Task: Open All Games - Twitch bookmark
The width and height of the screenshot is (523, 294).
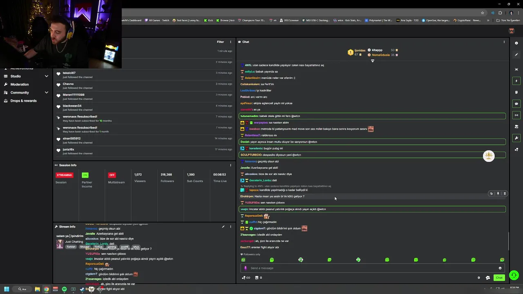Action: click(x=156, y=20)
